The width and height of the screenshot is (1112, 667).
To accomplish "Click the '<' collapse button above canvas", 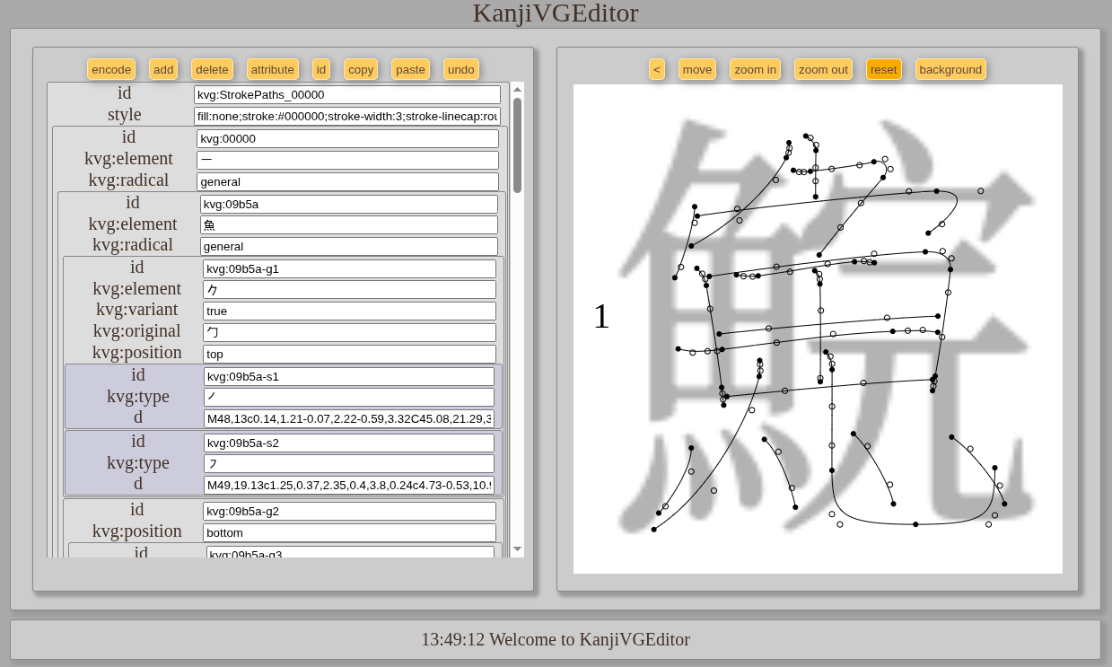I will (657, 69).
